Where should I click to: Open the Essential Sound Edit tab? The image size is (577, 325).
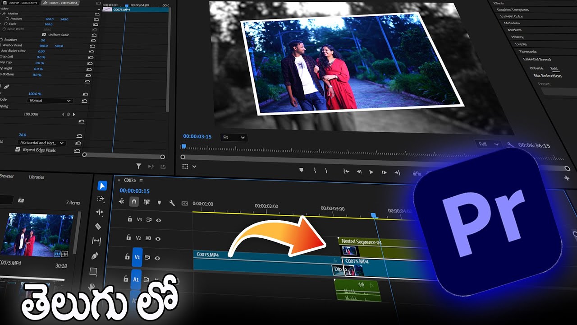[x=554, y=68]
